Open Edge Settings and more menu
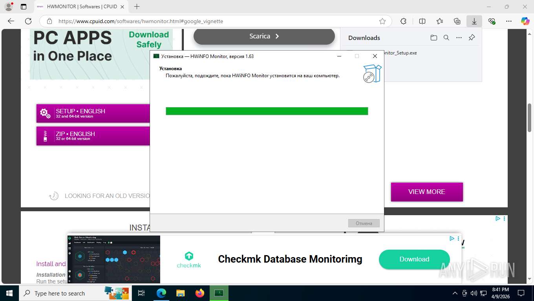The width and height of the screenshot is (534, 301). (509, 21)
